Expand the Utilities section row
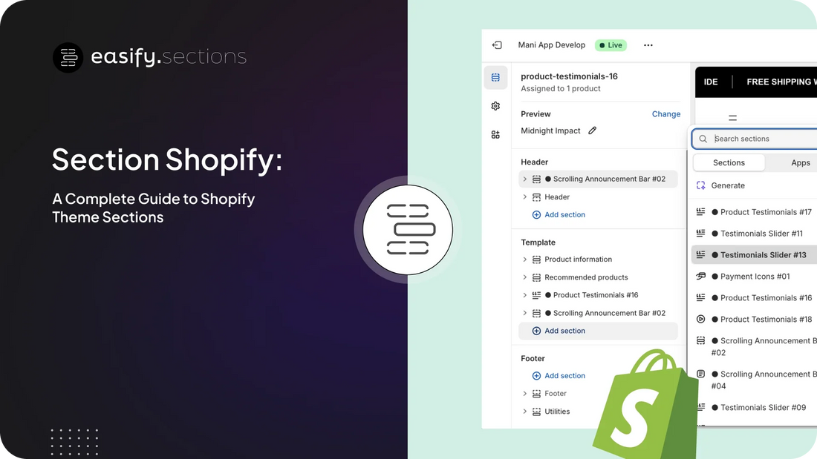Image resolution: width=817 pixels, height=459 pixels. [524, 412]
